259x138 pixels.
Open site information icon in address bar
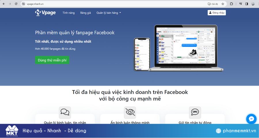click(x=24, y=4)
